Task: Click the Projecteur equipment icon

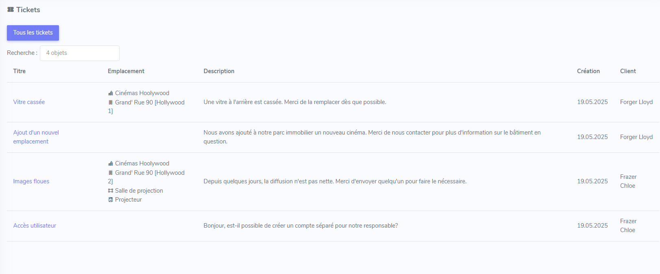Action: 111,200
